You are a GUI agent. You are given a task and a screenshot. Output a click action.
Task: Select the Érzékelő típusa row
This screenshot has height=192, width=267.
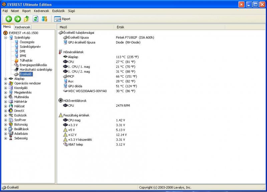[x=108, y=37]
